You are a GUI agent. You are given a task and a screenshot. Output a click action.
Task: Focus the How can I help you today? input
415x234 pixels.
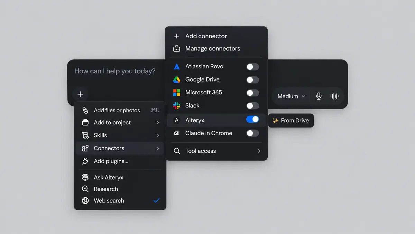pos(115,71)
